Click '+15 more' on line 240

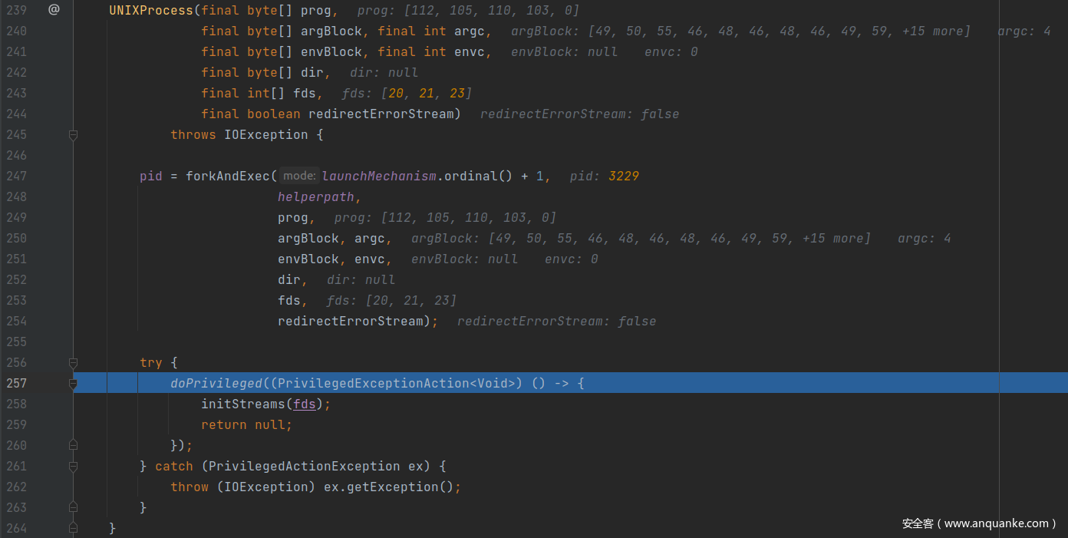coord(933,31)
